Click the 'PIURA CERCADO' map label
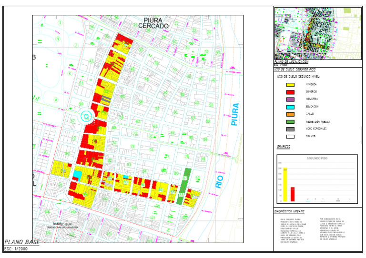 [x=153, y=23]
